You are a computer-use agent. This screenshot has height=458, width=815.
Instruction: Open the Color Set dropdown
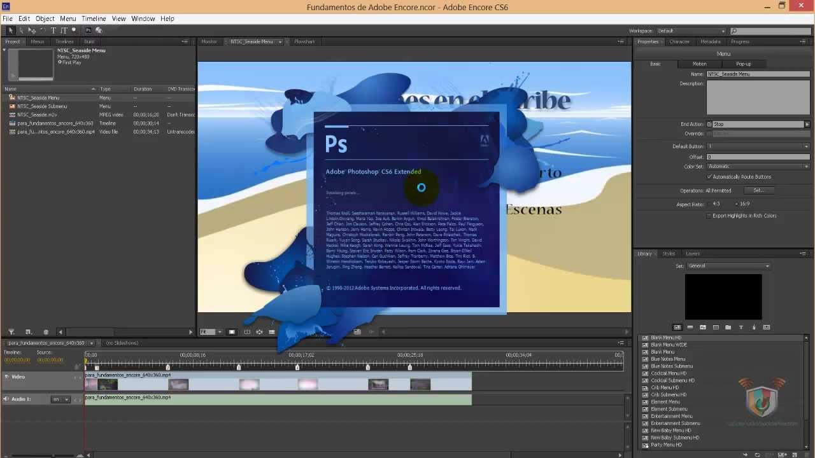(758, 167)
